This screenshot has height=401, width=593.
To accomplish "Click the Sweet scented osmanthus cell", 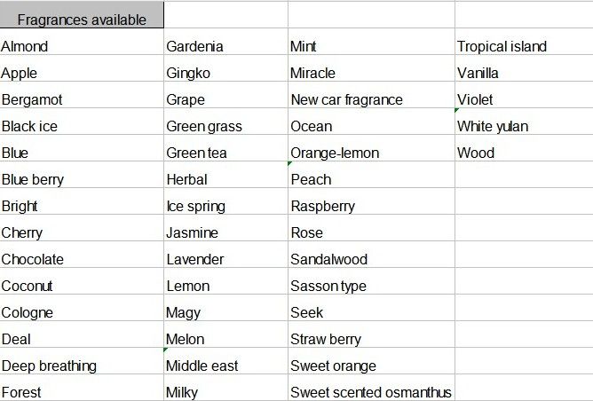I will tap(371, 392).
